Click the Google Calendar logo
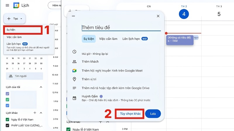 [16, 5]
